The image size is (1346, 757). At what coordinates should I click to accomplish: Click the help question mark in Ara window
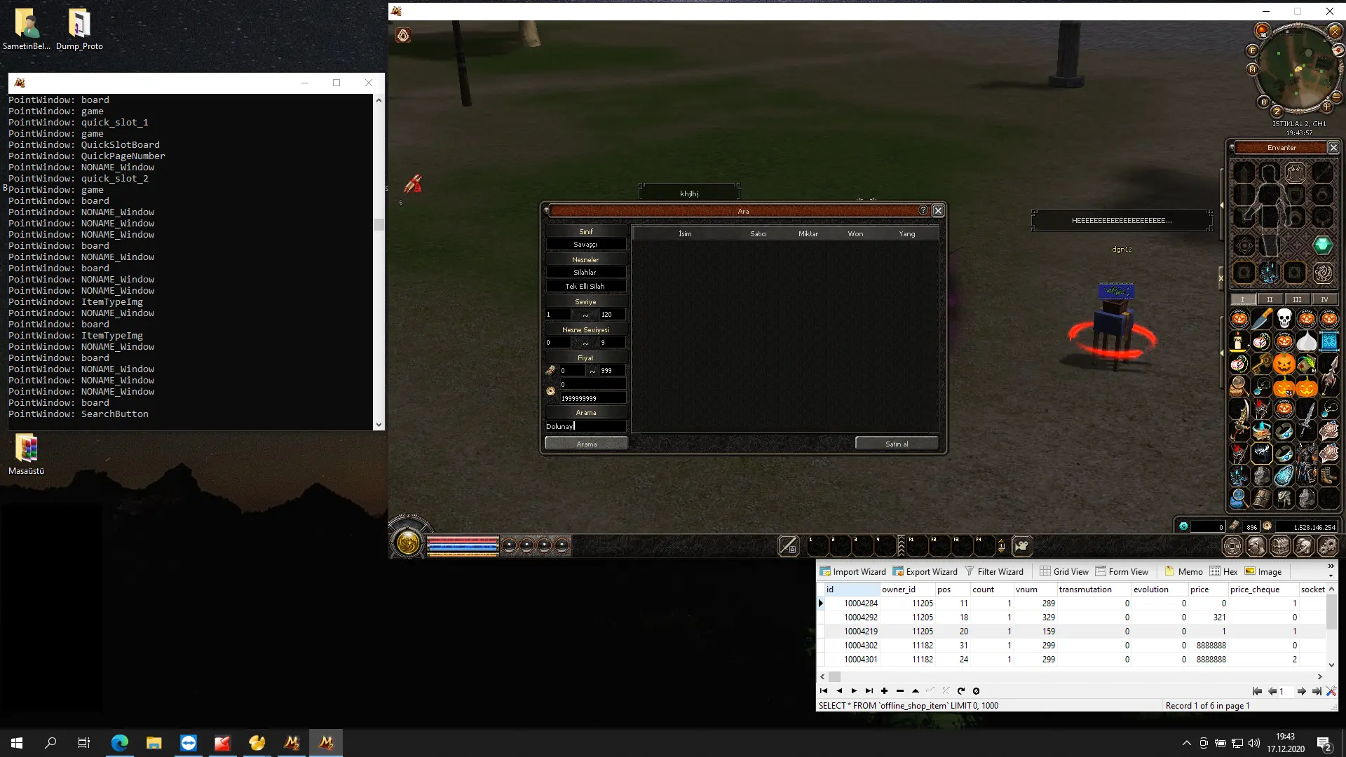click(x=923, y=210)
